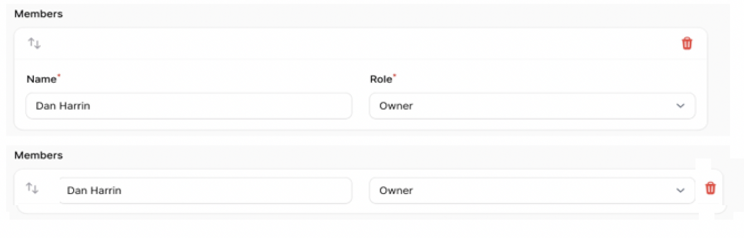Click the chevron in the labeled Role select
This screenshot has width=744, height=238.
click(x=680, y=106)
